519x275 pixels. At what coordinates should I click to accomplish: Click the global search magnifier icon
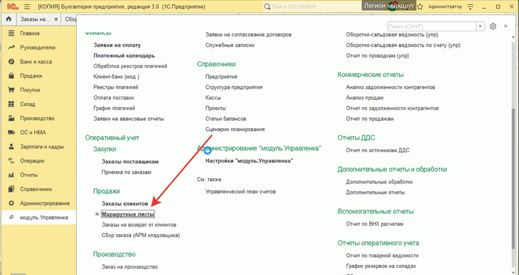[x=267, y=6]
